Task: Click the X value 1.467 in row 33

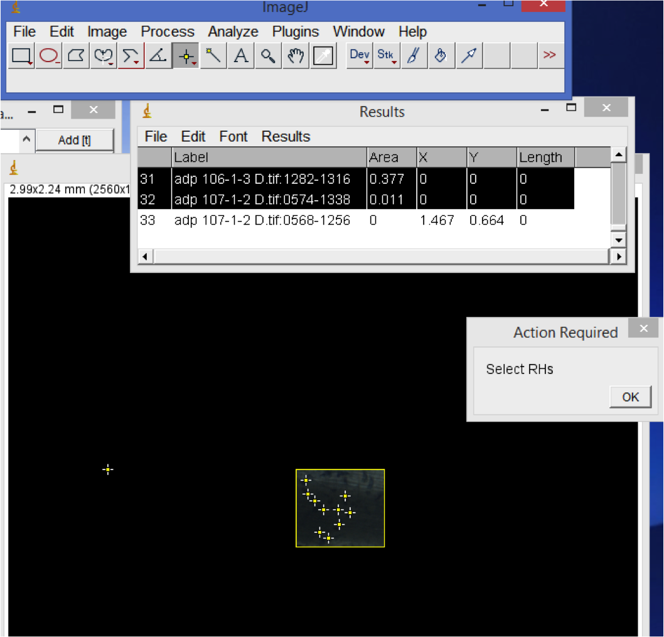Action: (x=437, y=220)
